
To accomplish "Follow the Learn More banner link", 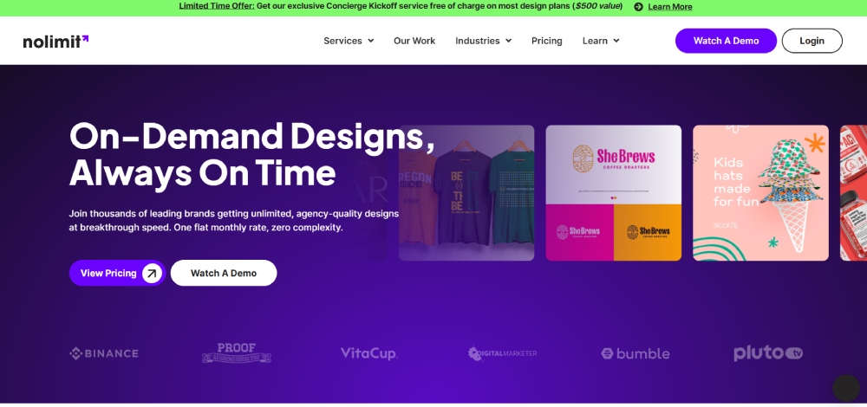I will tap(670, 7).
